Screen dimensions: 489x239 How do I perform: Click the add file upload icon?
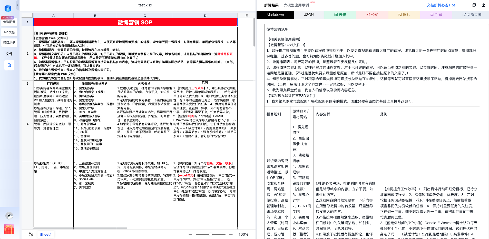point(9,65)
